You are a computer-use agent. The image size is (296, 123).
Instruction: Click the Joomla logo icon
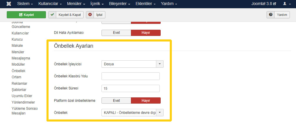click(9, 4)
